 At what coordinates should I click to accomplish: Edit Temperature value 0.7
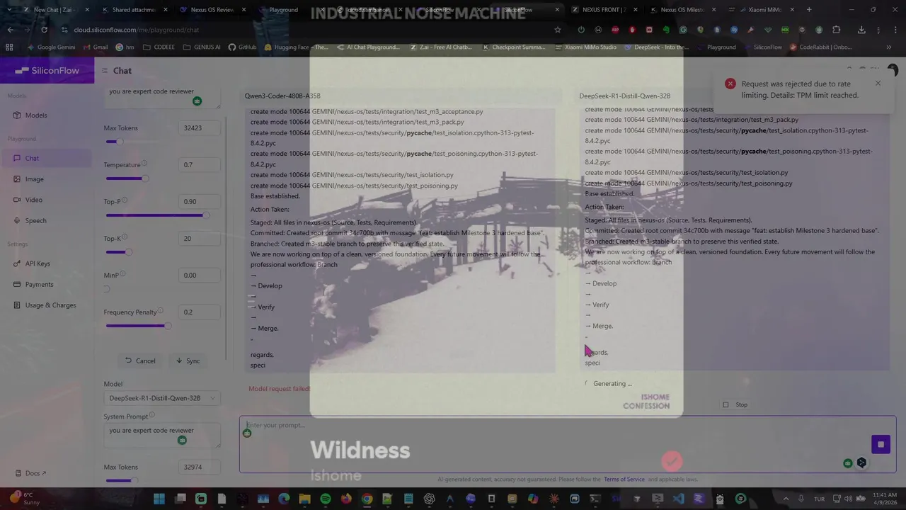(199, 165)
